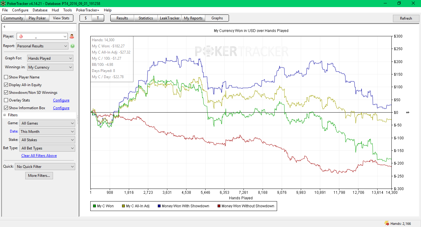Open the File menu
Image resolution: width=421 pixels, height=227 pixels.
(5, 10)
